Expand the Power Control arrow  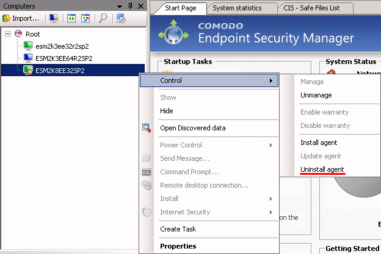point(271,145)
